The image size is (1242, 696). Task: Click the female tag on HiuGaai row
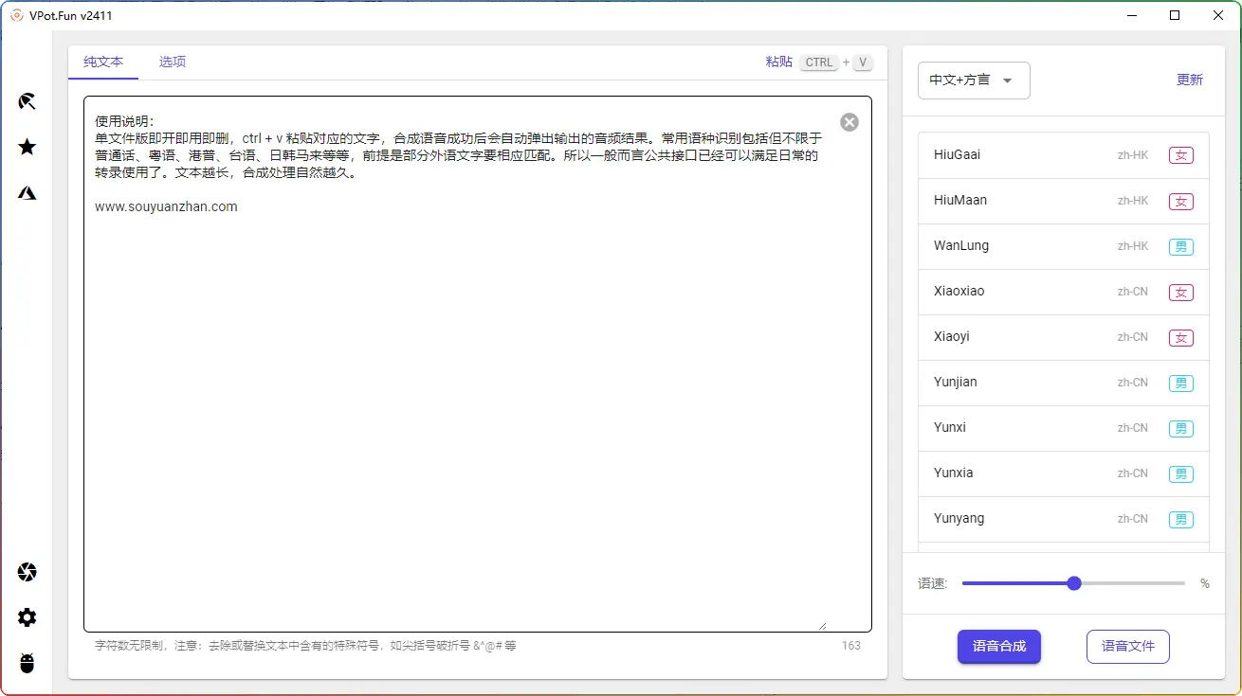1181,155
